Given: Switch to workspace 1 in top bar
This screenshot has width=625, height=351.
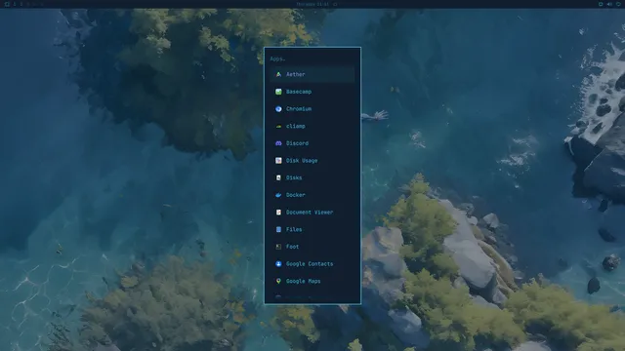Looking at the screenshot, I should pyautogui.click(x=15, y=4).
